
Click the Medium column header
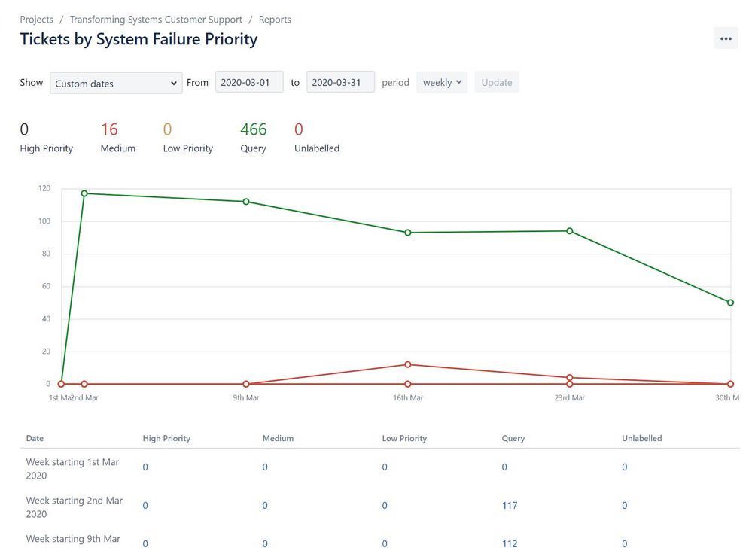coord(279,438)
